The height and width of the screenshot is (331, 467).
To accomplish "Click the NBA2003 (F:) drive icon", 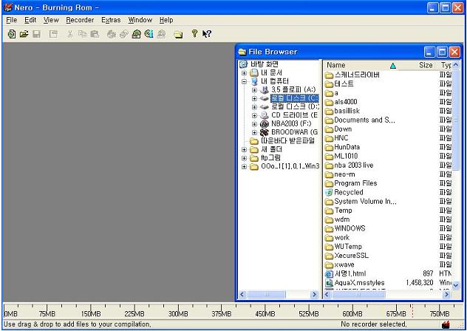I will (x=265, y=123).
